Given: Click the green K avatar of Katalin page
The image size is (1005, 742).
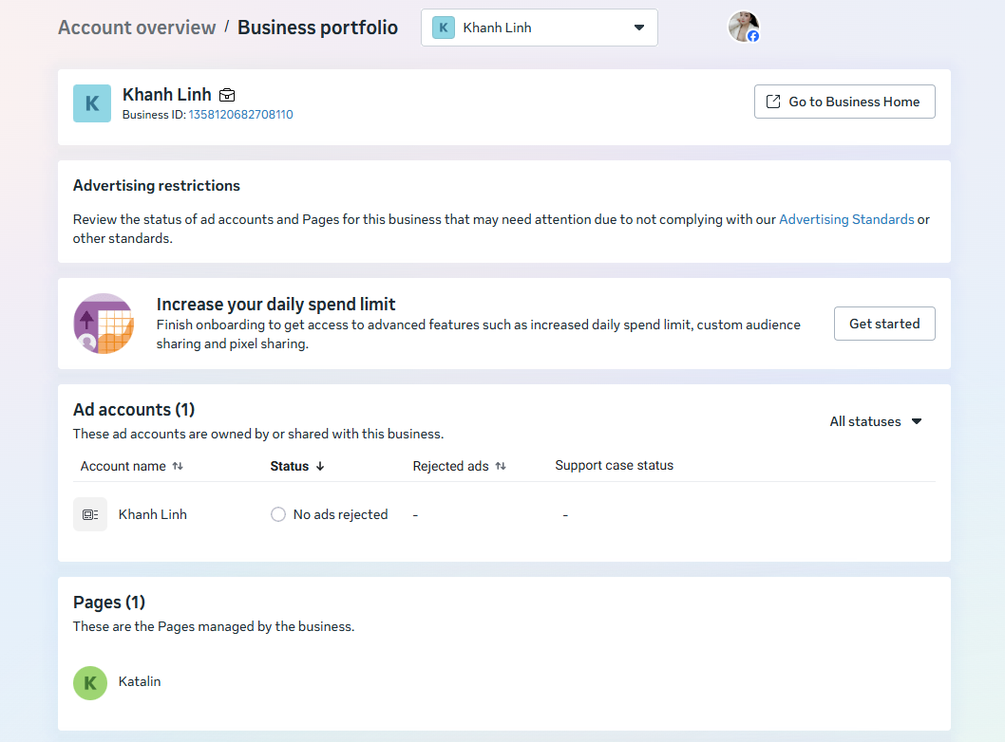Looking at the screenshot, I should click(x=90, y=682).
